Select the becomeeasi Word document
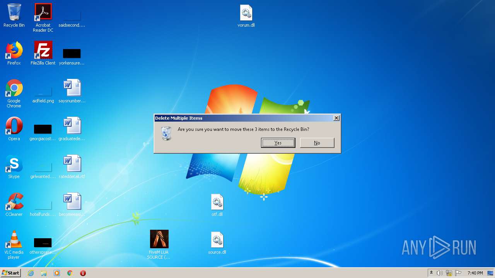 [x=72, y=205]
